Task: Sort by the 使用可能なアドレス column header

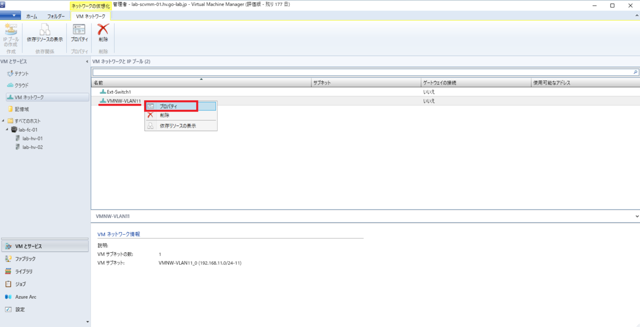Action: point(585,83)
